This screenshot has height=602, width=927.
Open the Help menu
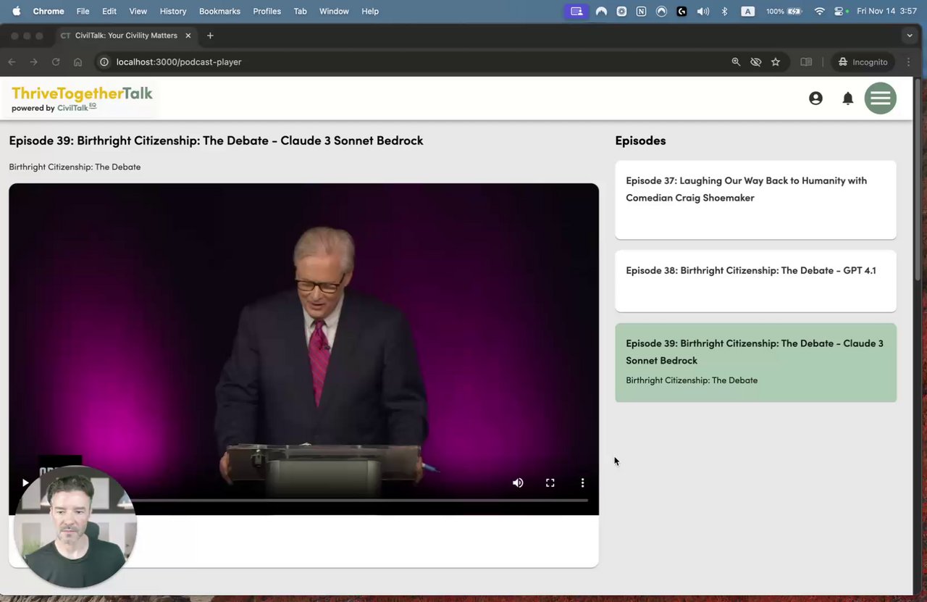coord(370,11)
